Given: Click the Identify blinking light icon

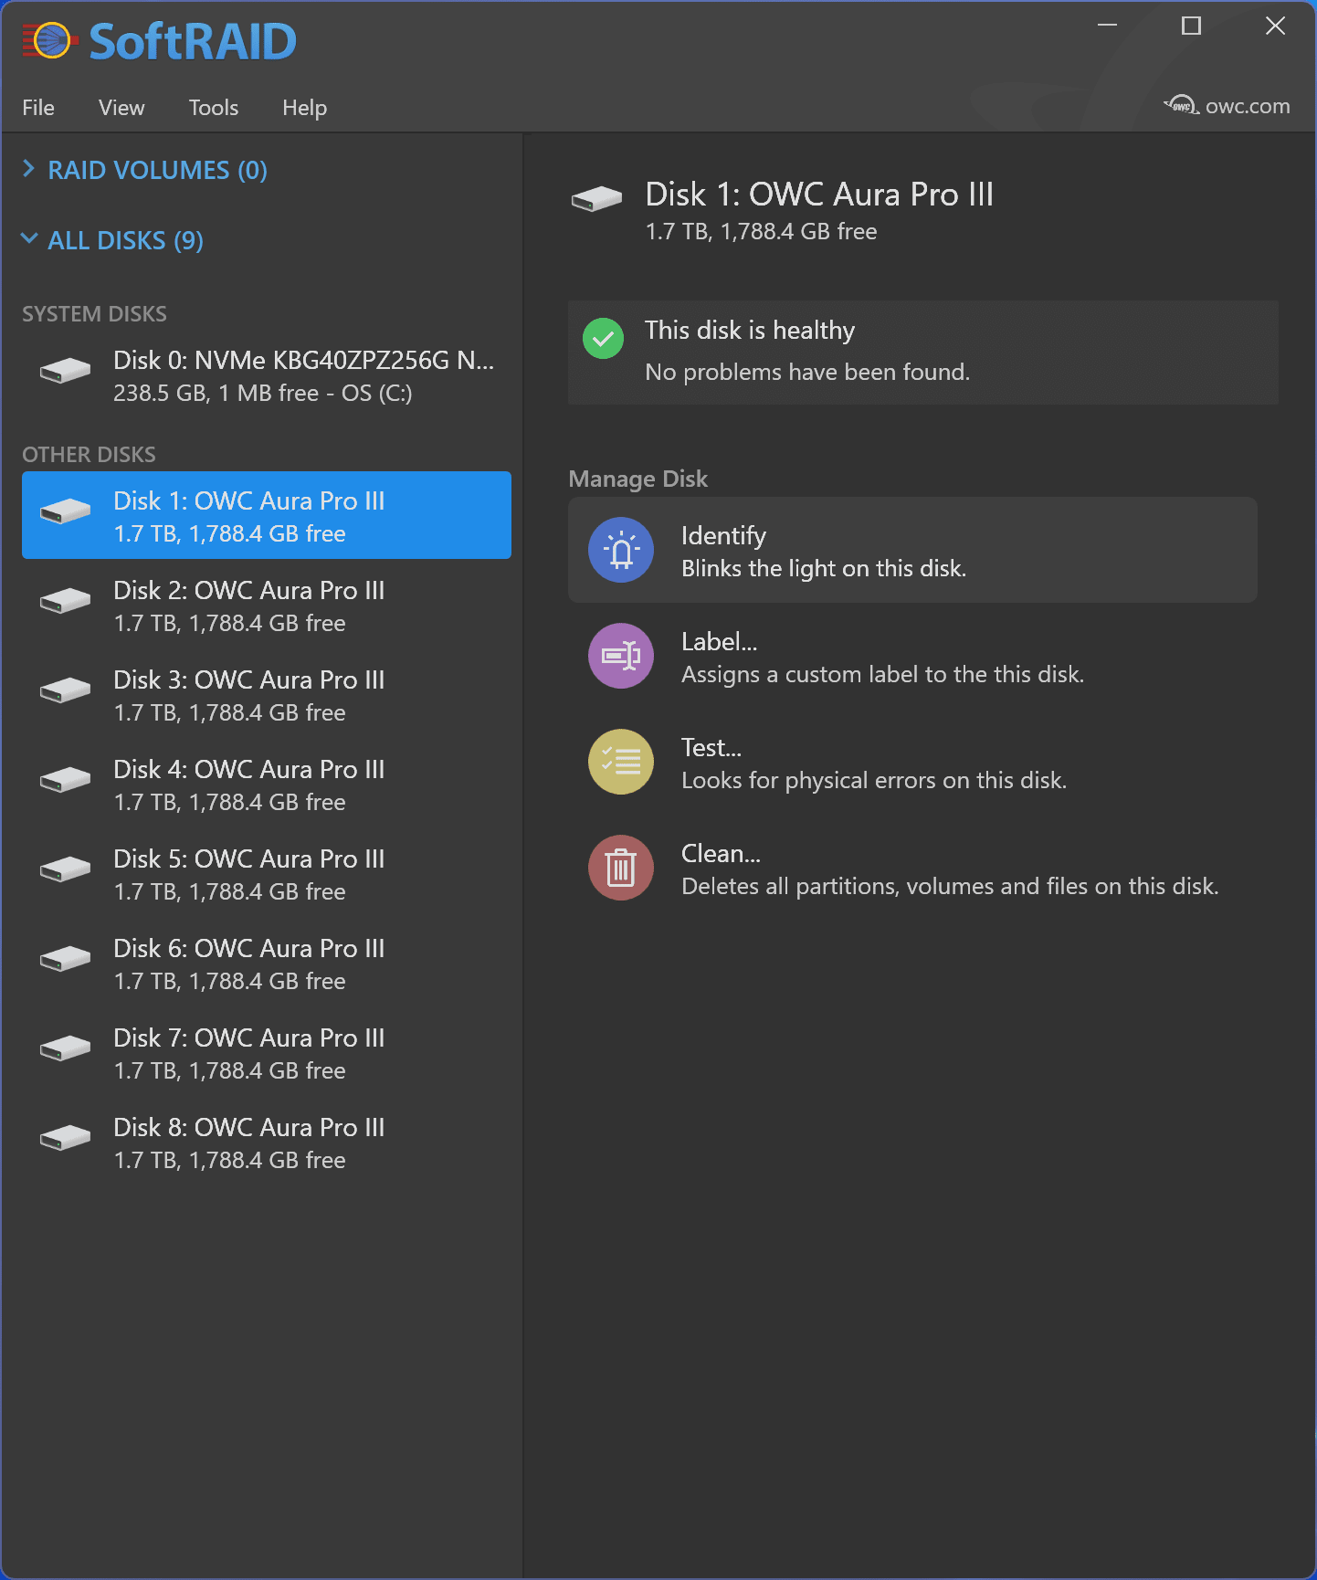Looking at the screenshot, I should point(621,551).
